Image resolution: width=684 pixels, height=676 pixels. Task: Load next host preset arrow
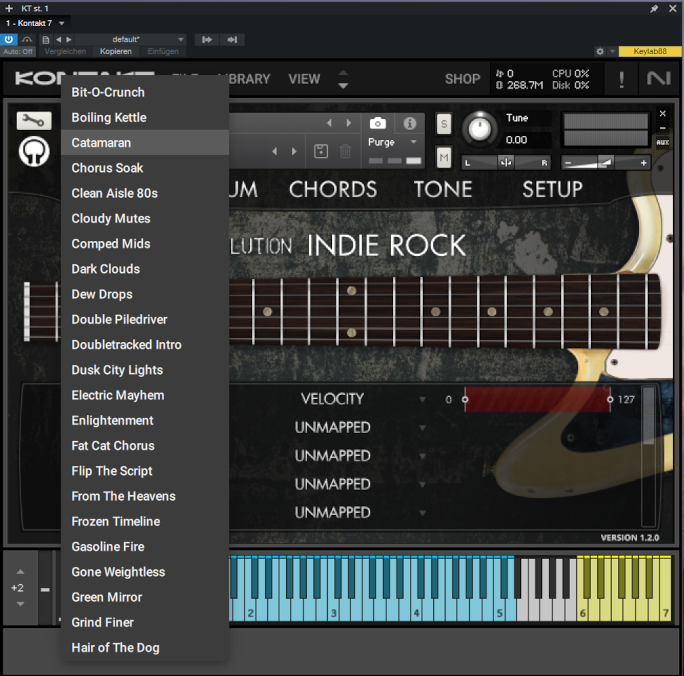click(69, 39)
